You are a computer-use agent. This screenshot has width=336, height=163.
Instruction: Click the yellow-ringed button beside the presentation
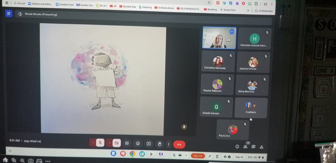[x=184, y=127]
